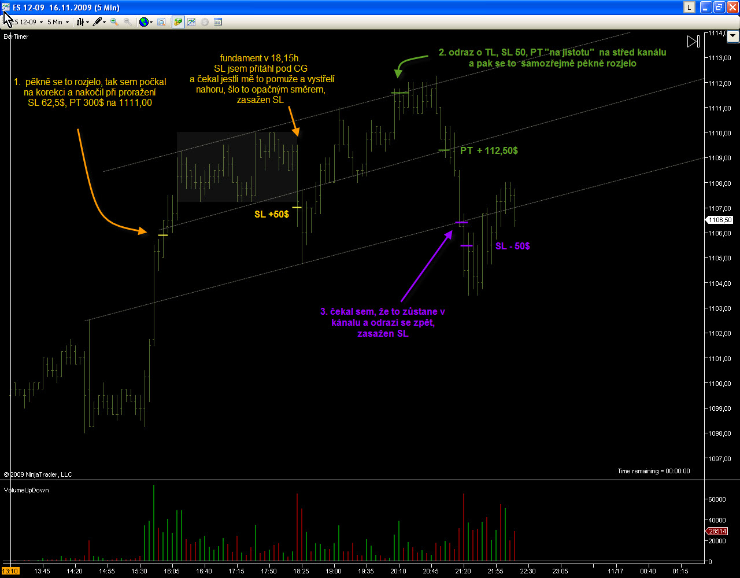Open the data box table icon
Viewport: 740px width, 578px height.
coord(218,22)
